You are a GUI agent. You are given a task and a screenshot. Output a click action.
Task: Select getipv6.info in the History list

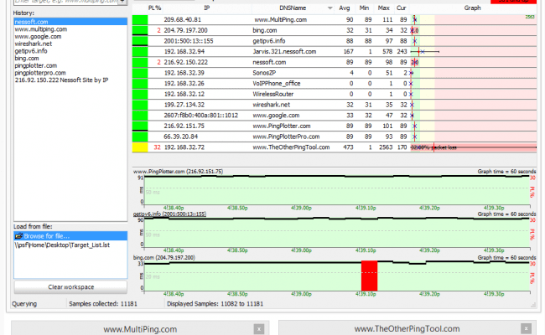pyautogui.click(x=31, y=51)
